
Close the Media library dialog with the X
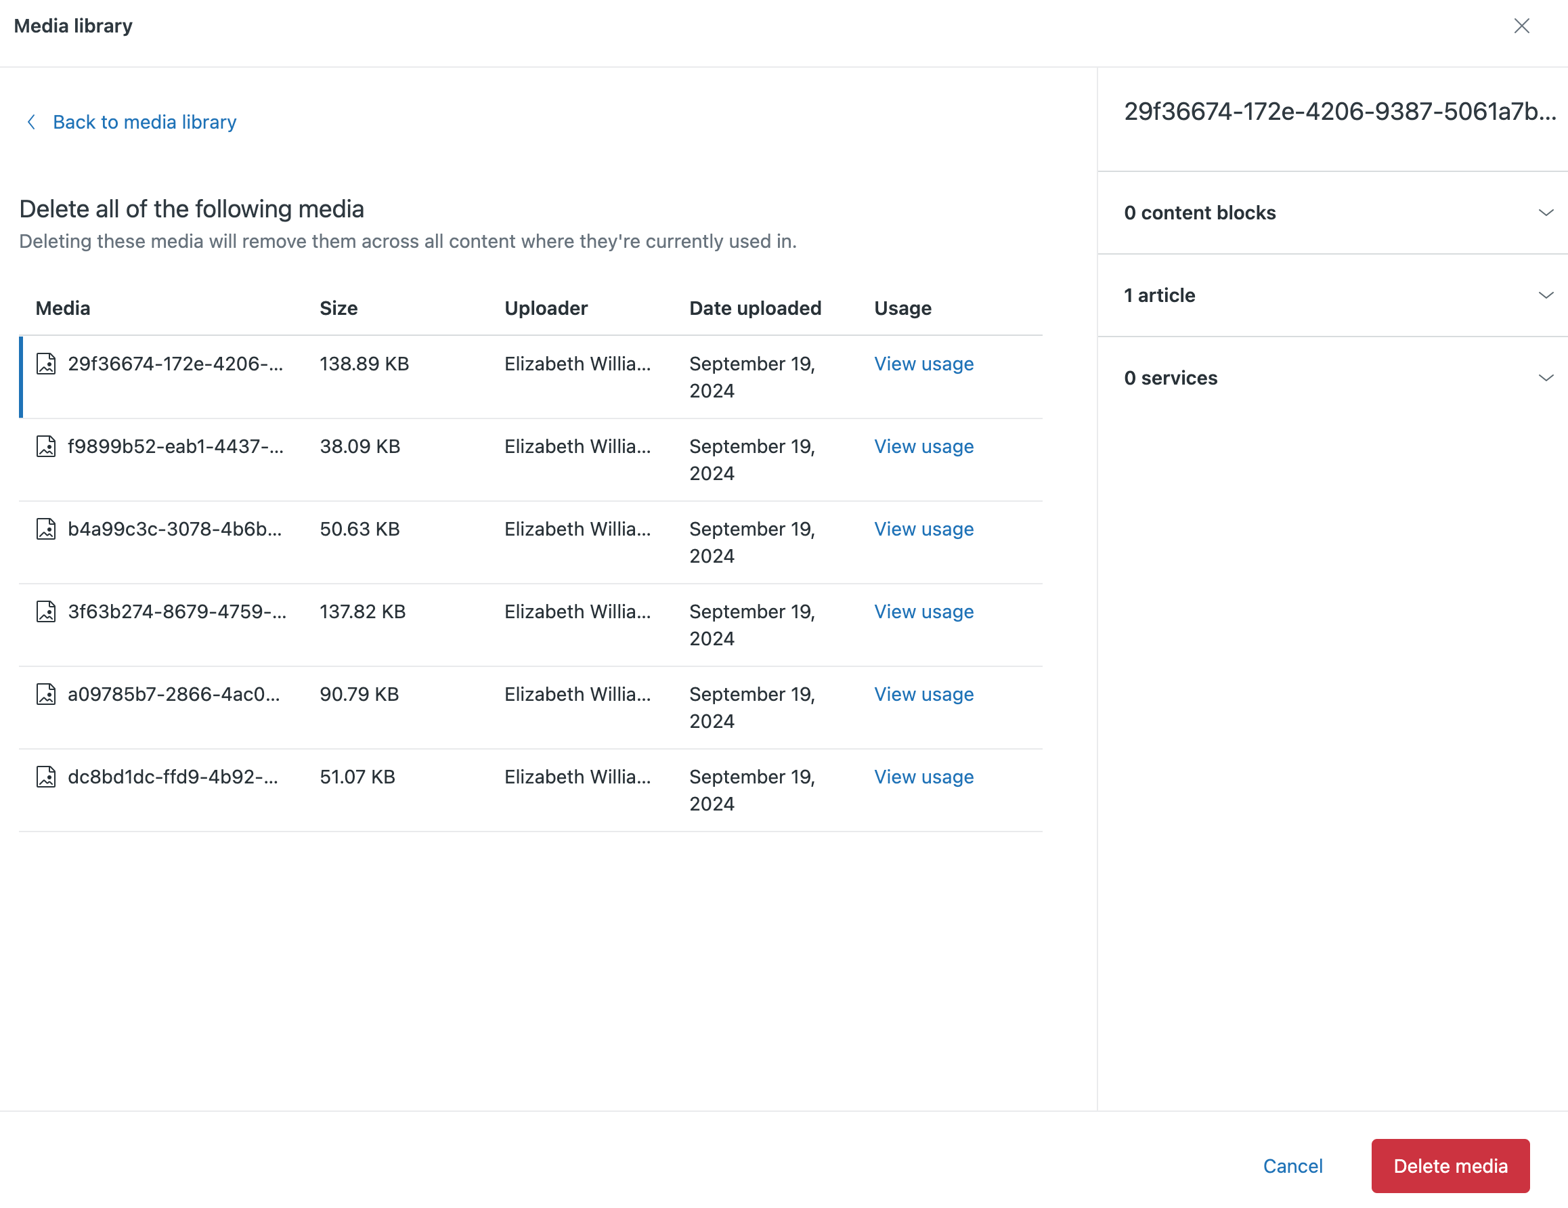(1522, 26)
